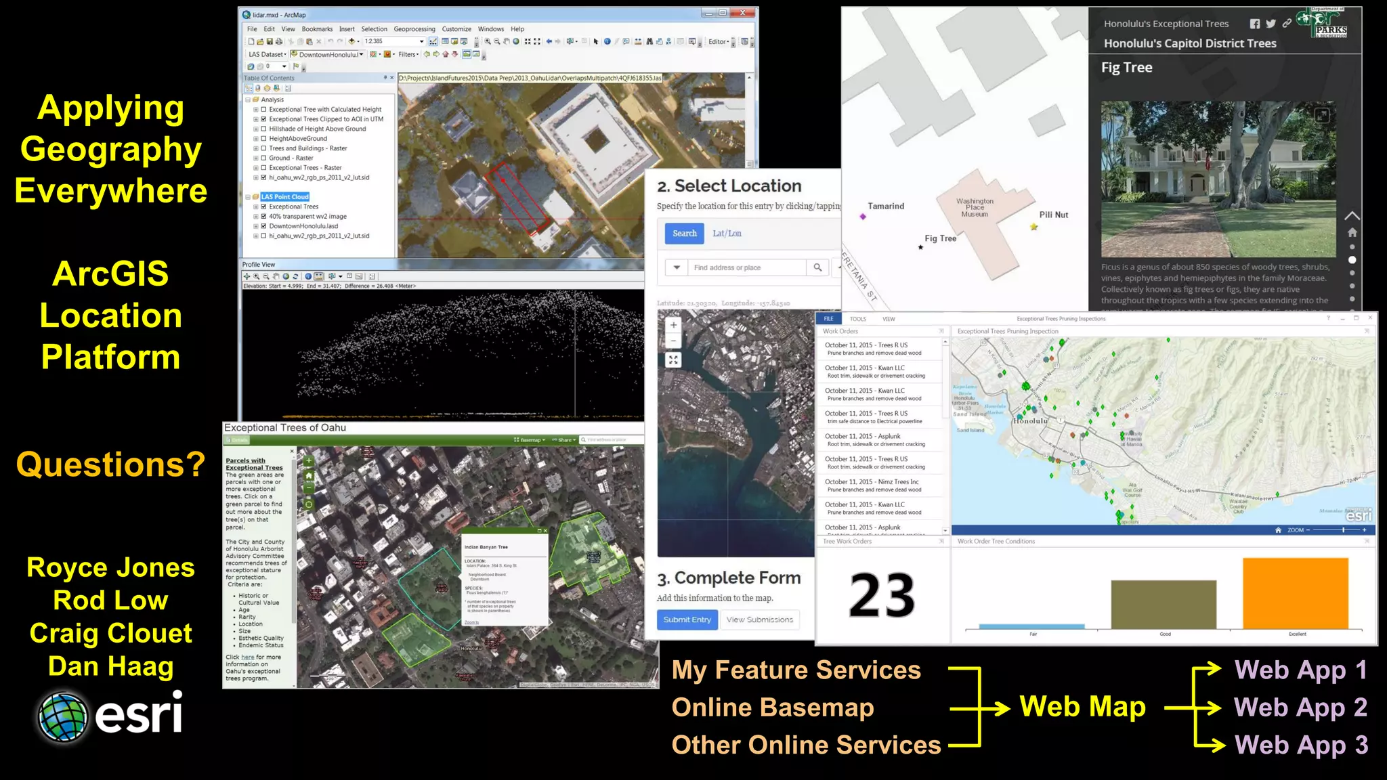The height and width of the screenshot is (780, 1387).
Task: Open the map scale 1:2,385 dropdown
Action: click(421, 41)
